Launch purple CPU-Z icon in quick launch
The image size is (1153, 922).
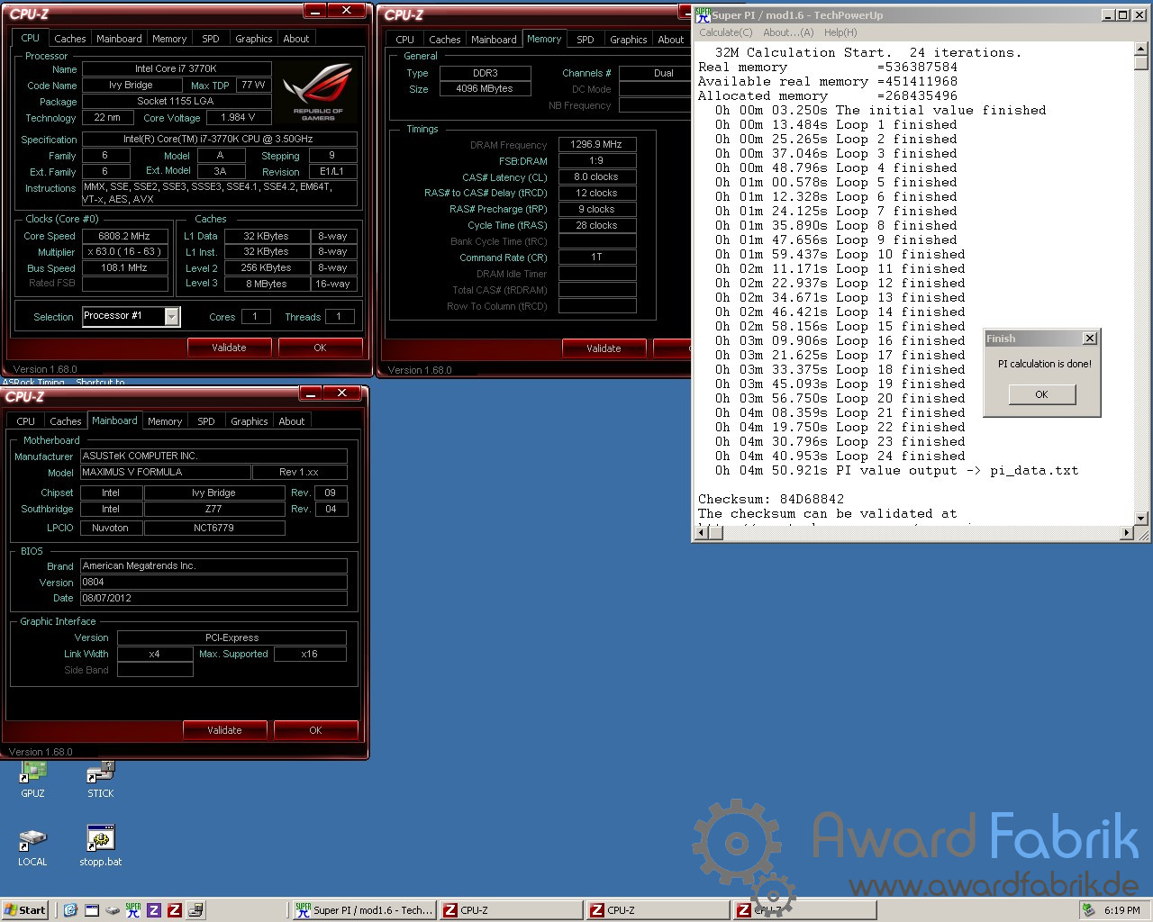coord(154,910)
